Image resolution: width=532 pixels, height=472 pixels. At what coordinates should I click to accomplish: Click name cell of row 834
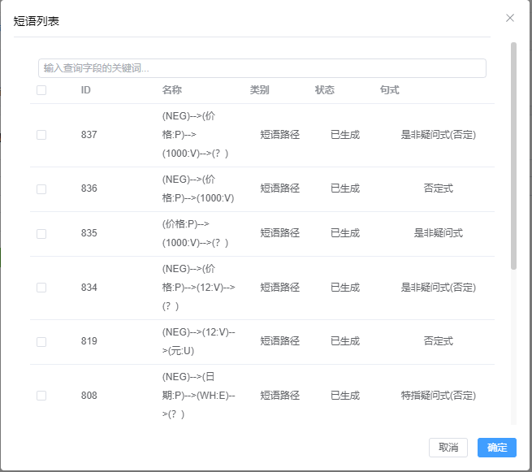coord(198,288)
